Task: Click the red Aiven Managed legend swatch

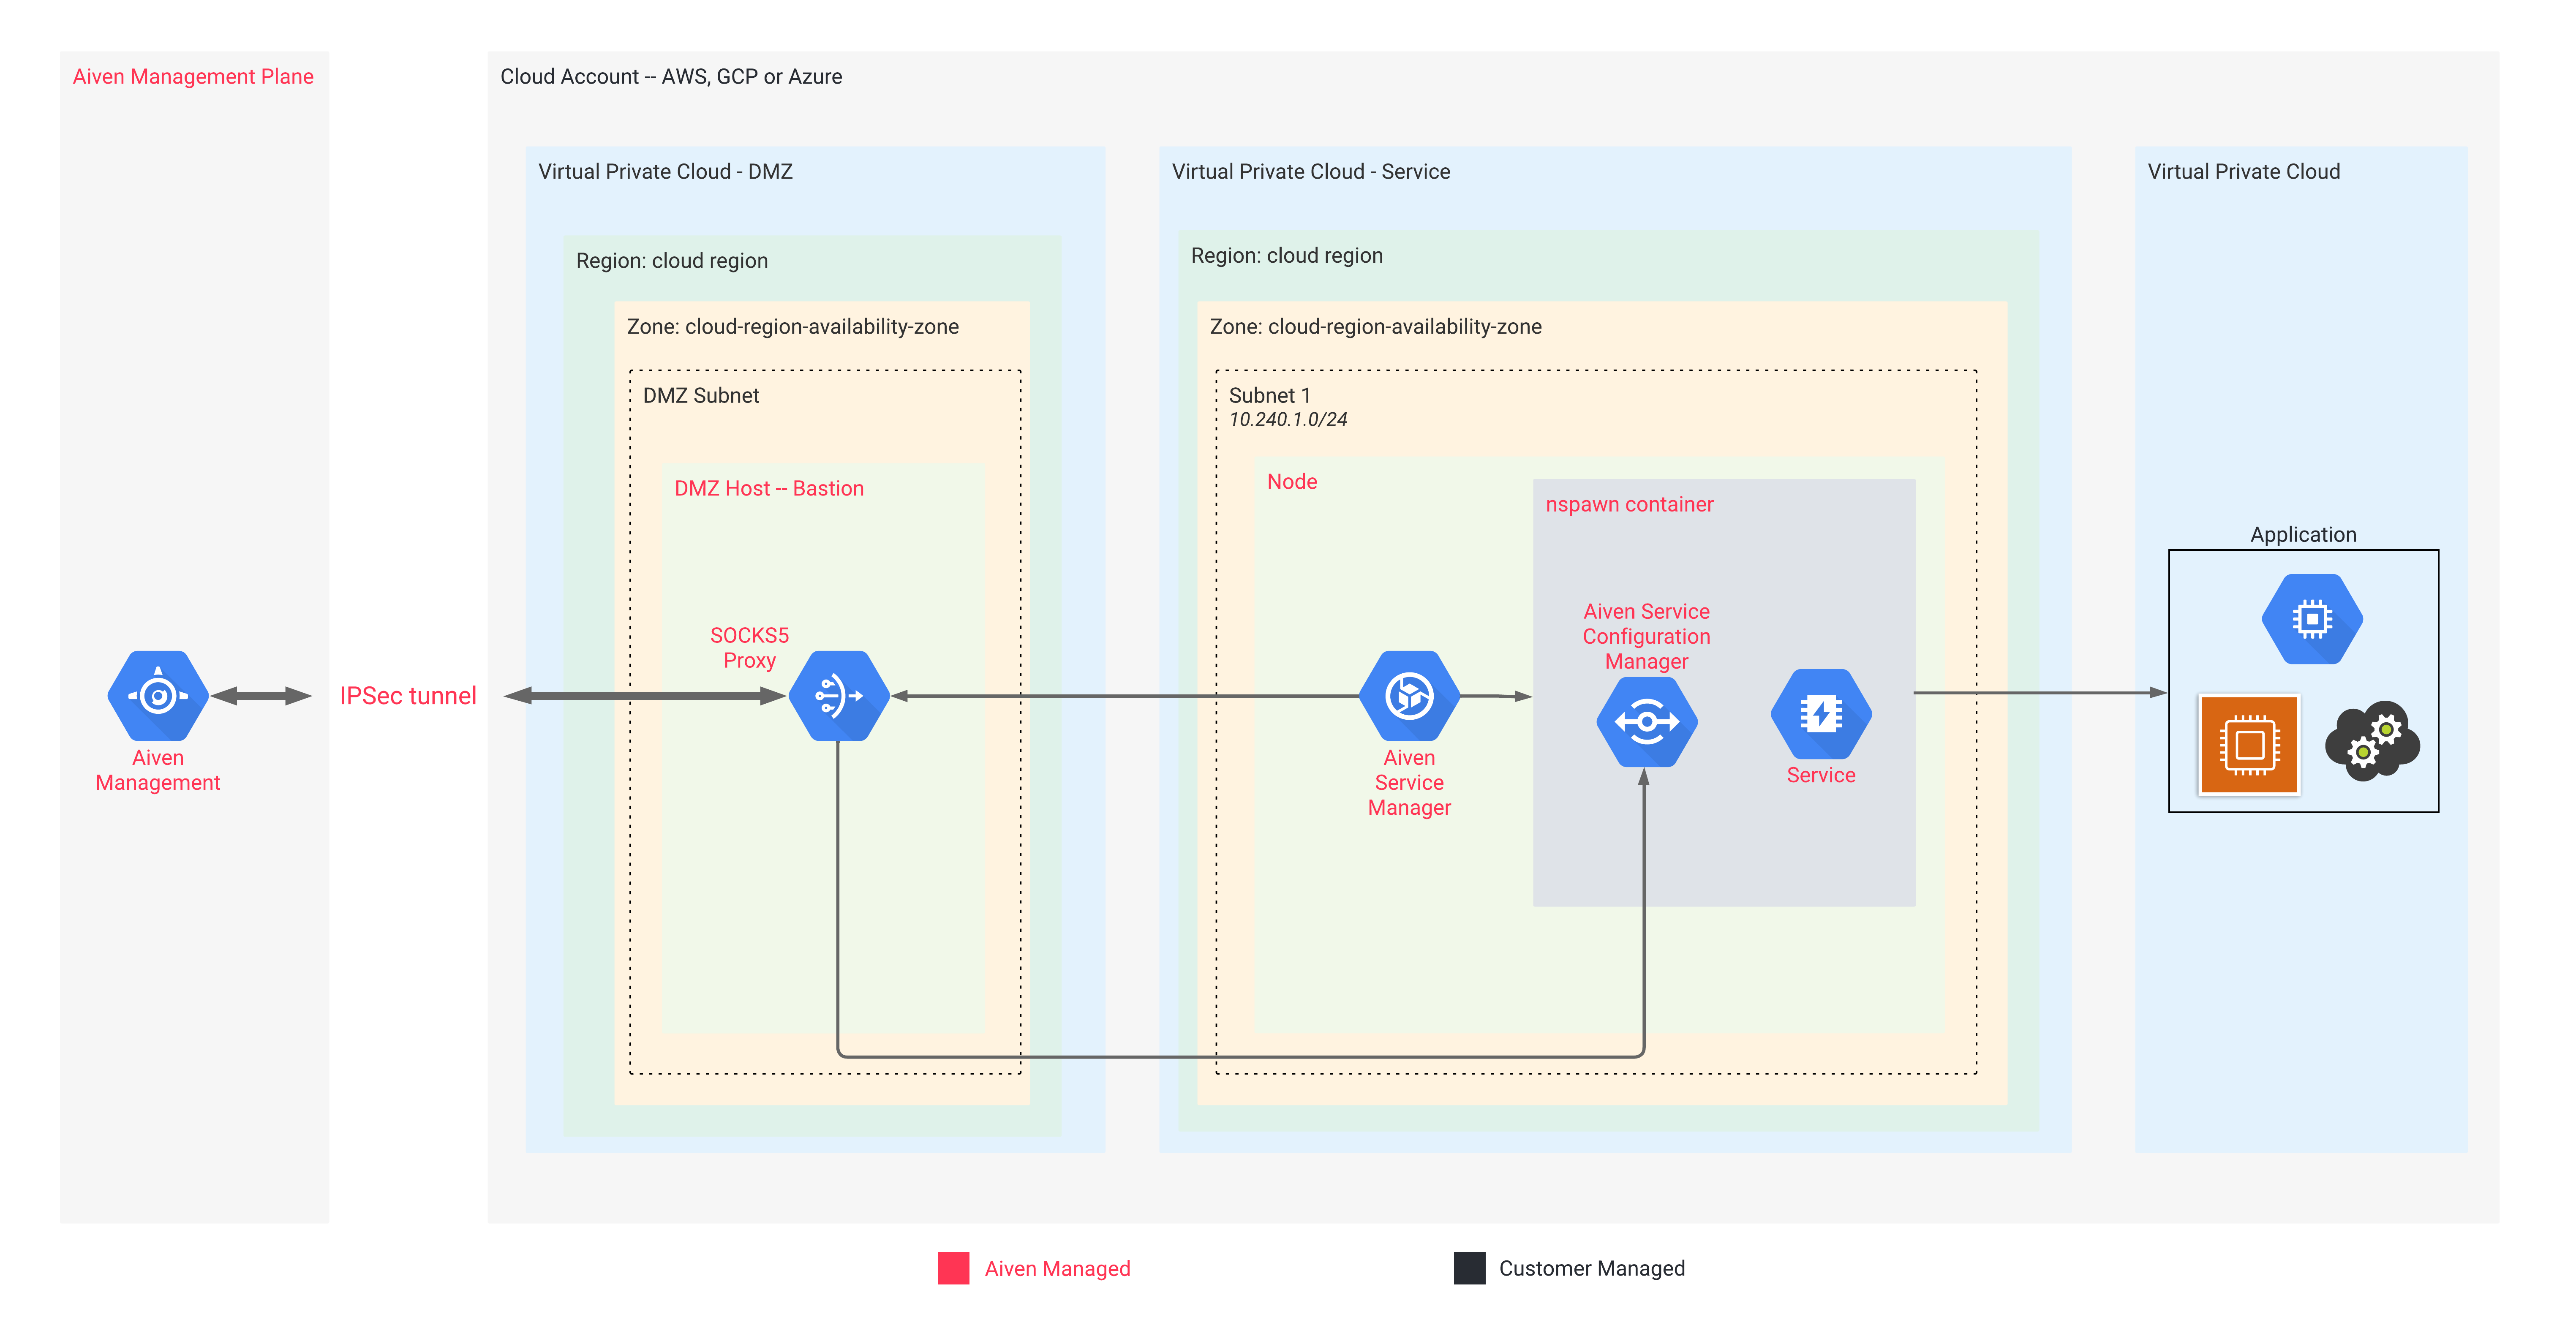Action: pos(953,1268)
